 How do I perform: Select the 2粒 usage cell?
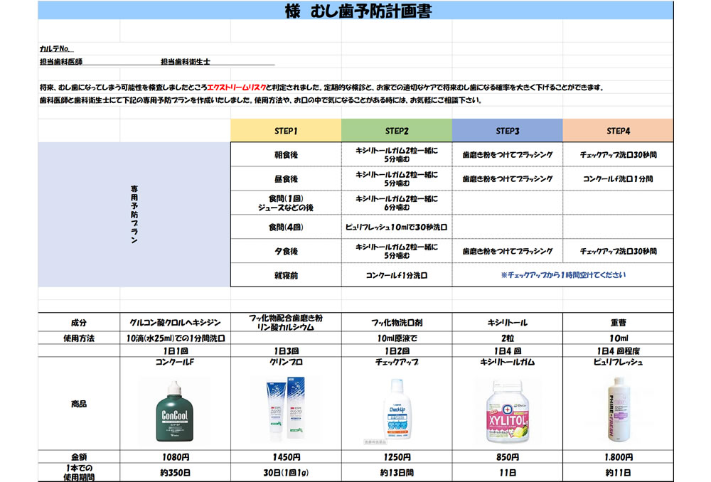508,338
